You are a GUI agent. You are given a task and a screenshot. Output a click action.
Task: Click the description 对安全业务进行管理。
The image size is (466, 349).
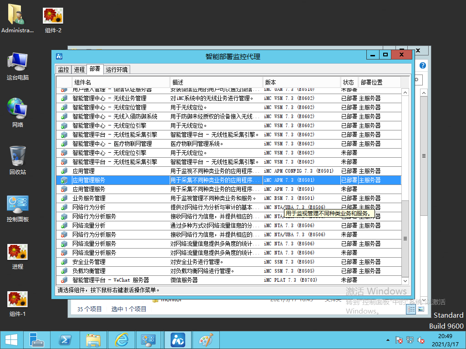click(197, 262)
